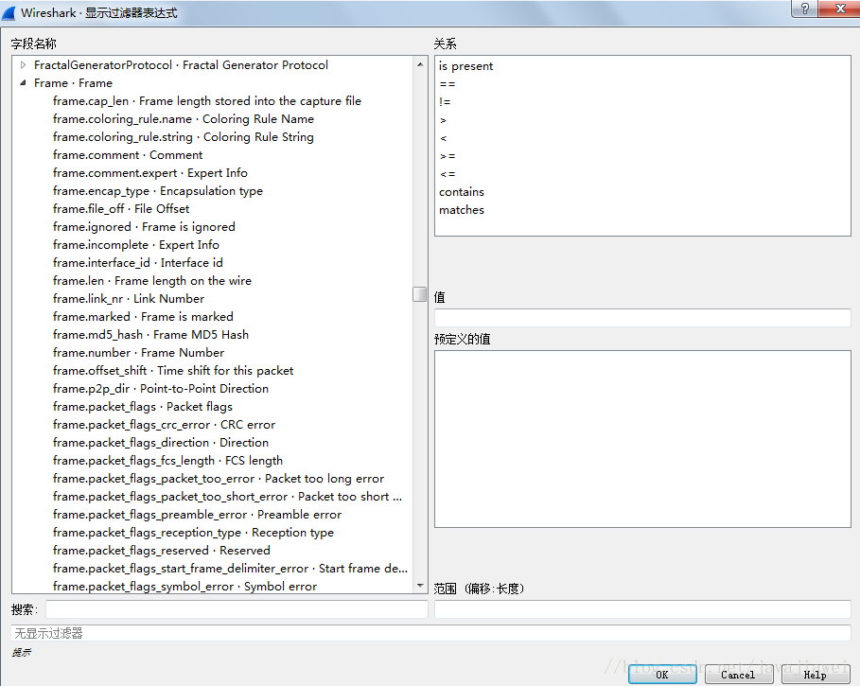Select the > greater-than relation
Screen dimensions: 860x686
pos(443,120)
